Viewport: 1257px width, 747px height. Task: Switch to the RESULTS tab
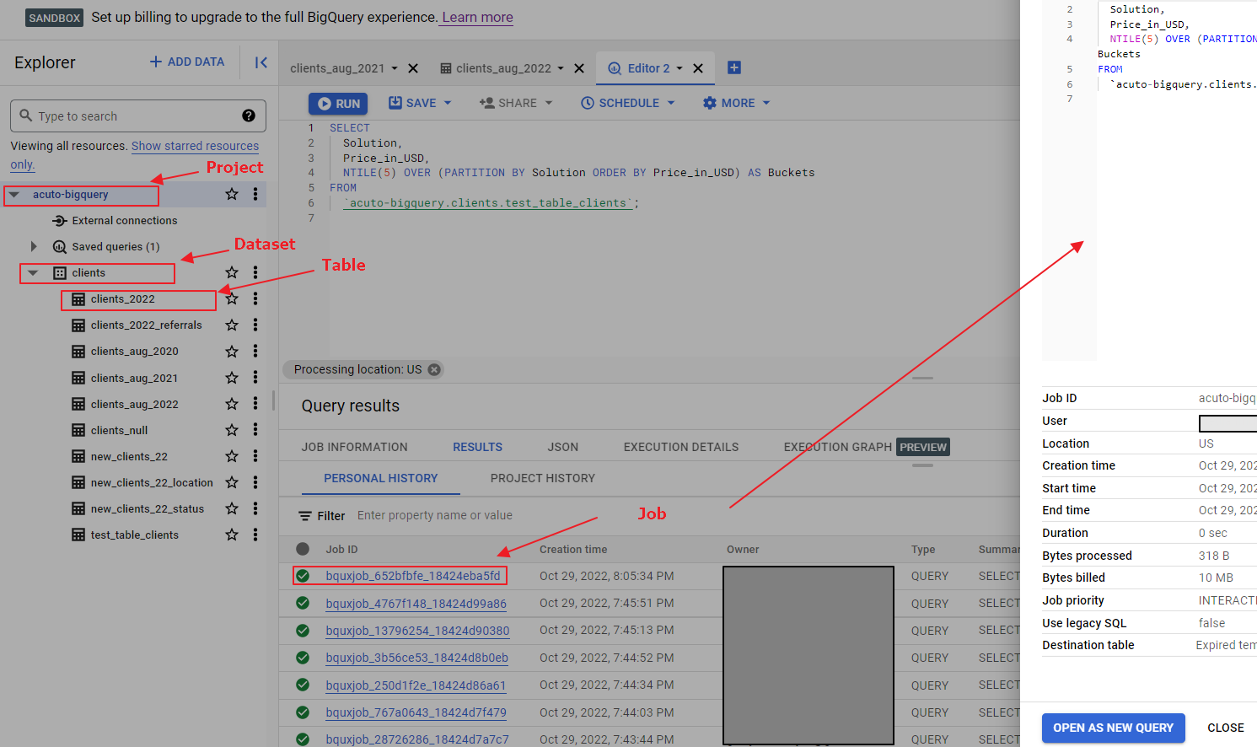coord(477,447)
